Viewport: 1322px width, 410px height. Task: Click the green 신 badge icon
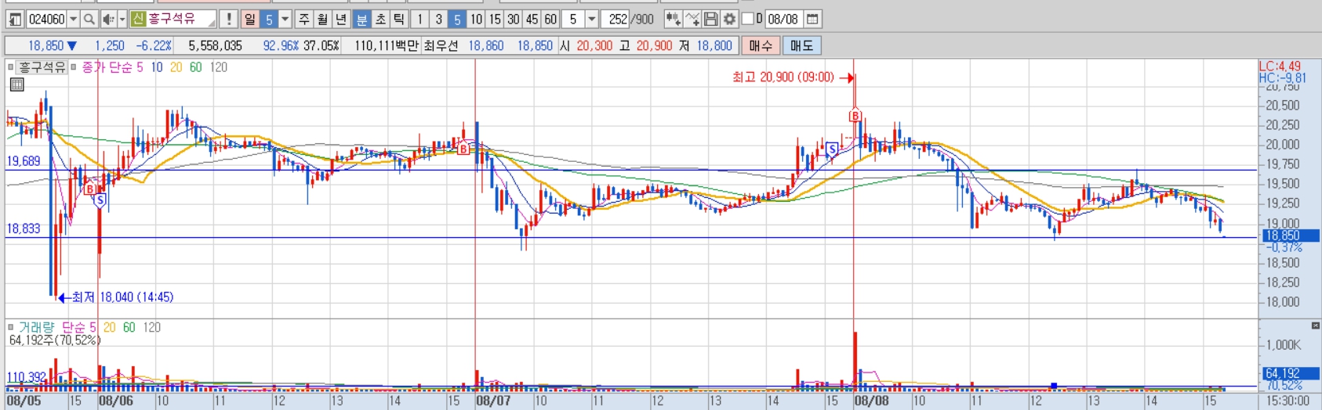(x=139, y=19)
